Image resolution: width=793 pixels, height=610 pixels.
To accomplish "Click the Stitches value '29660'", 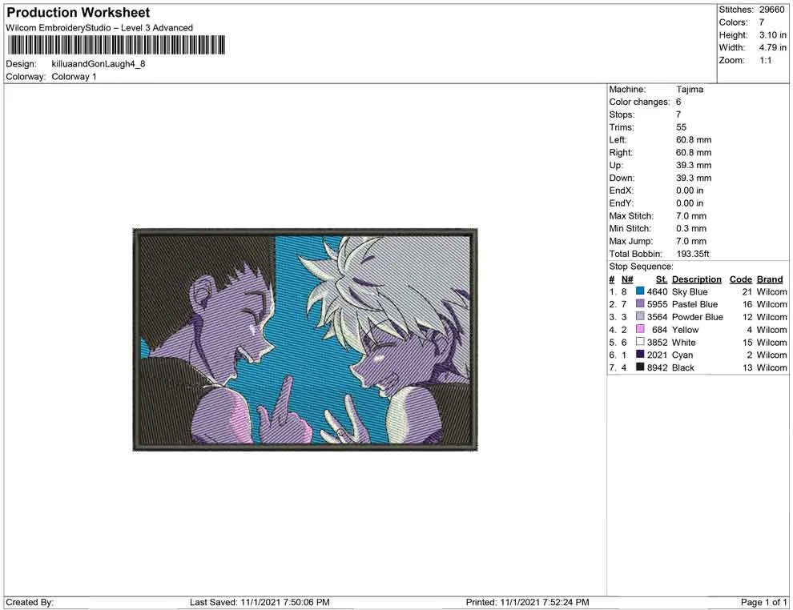I will click(x=771, y=10).
